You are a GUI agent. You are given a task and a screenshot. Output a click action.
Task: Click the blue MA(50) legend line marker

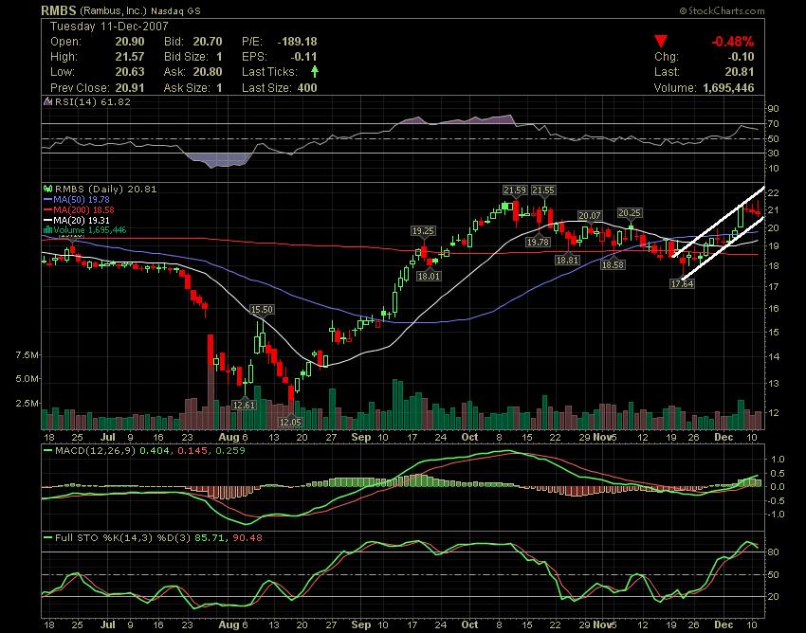click(47, 199)
